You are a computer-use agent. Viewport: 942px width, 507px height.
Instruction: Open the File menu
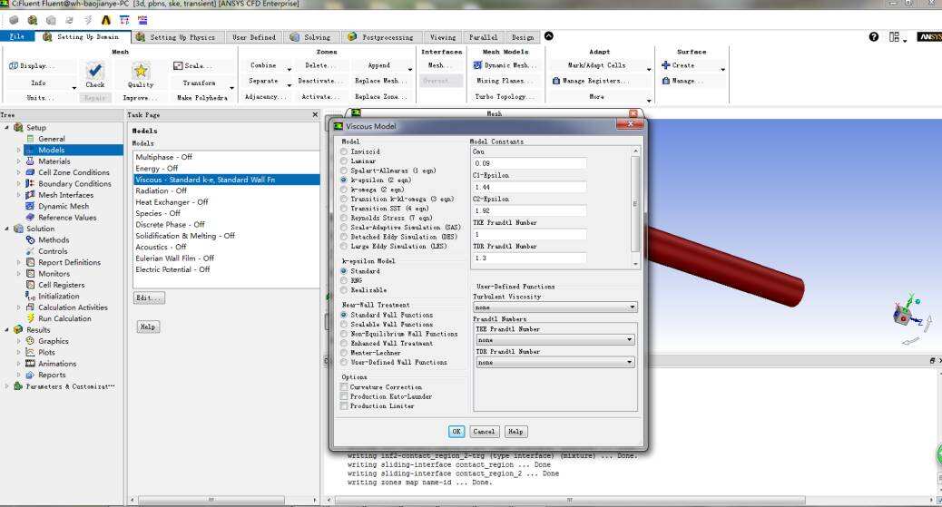17,36
